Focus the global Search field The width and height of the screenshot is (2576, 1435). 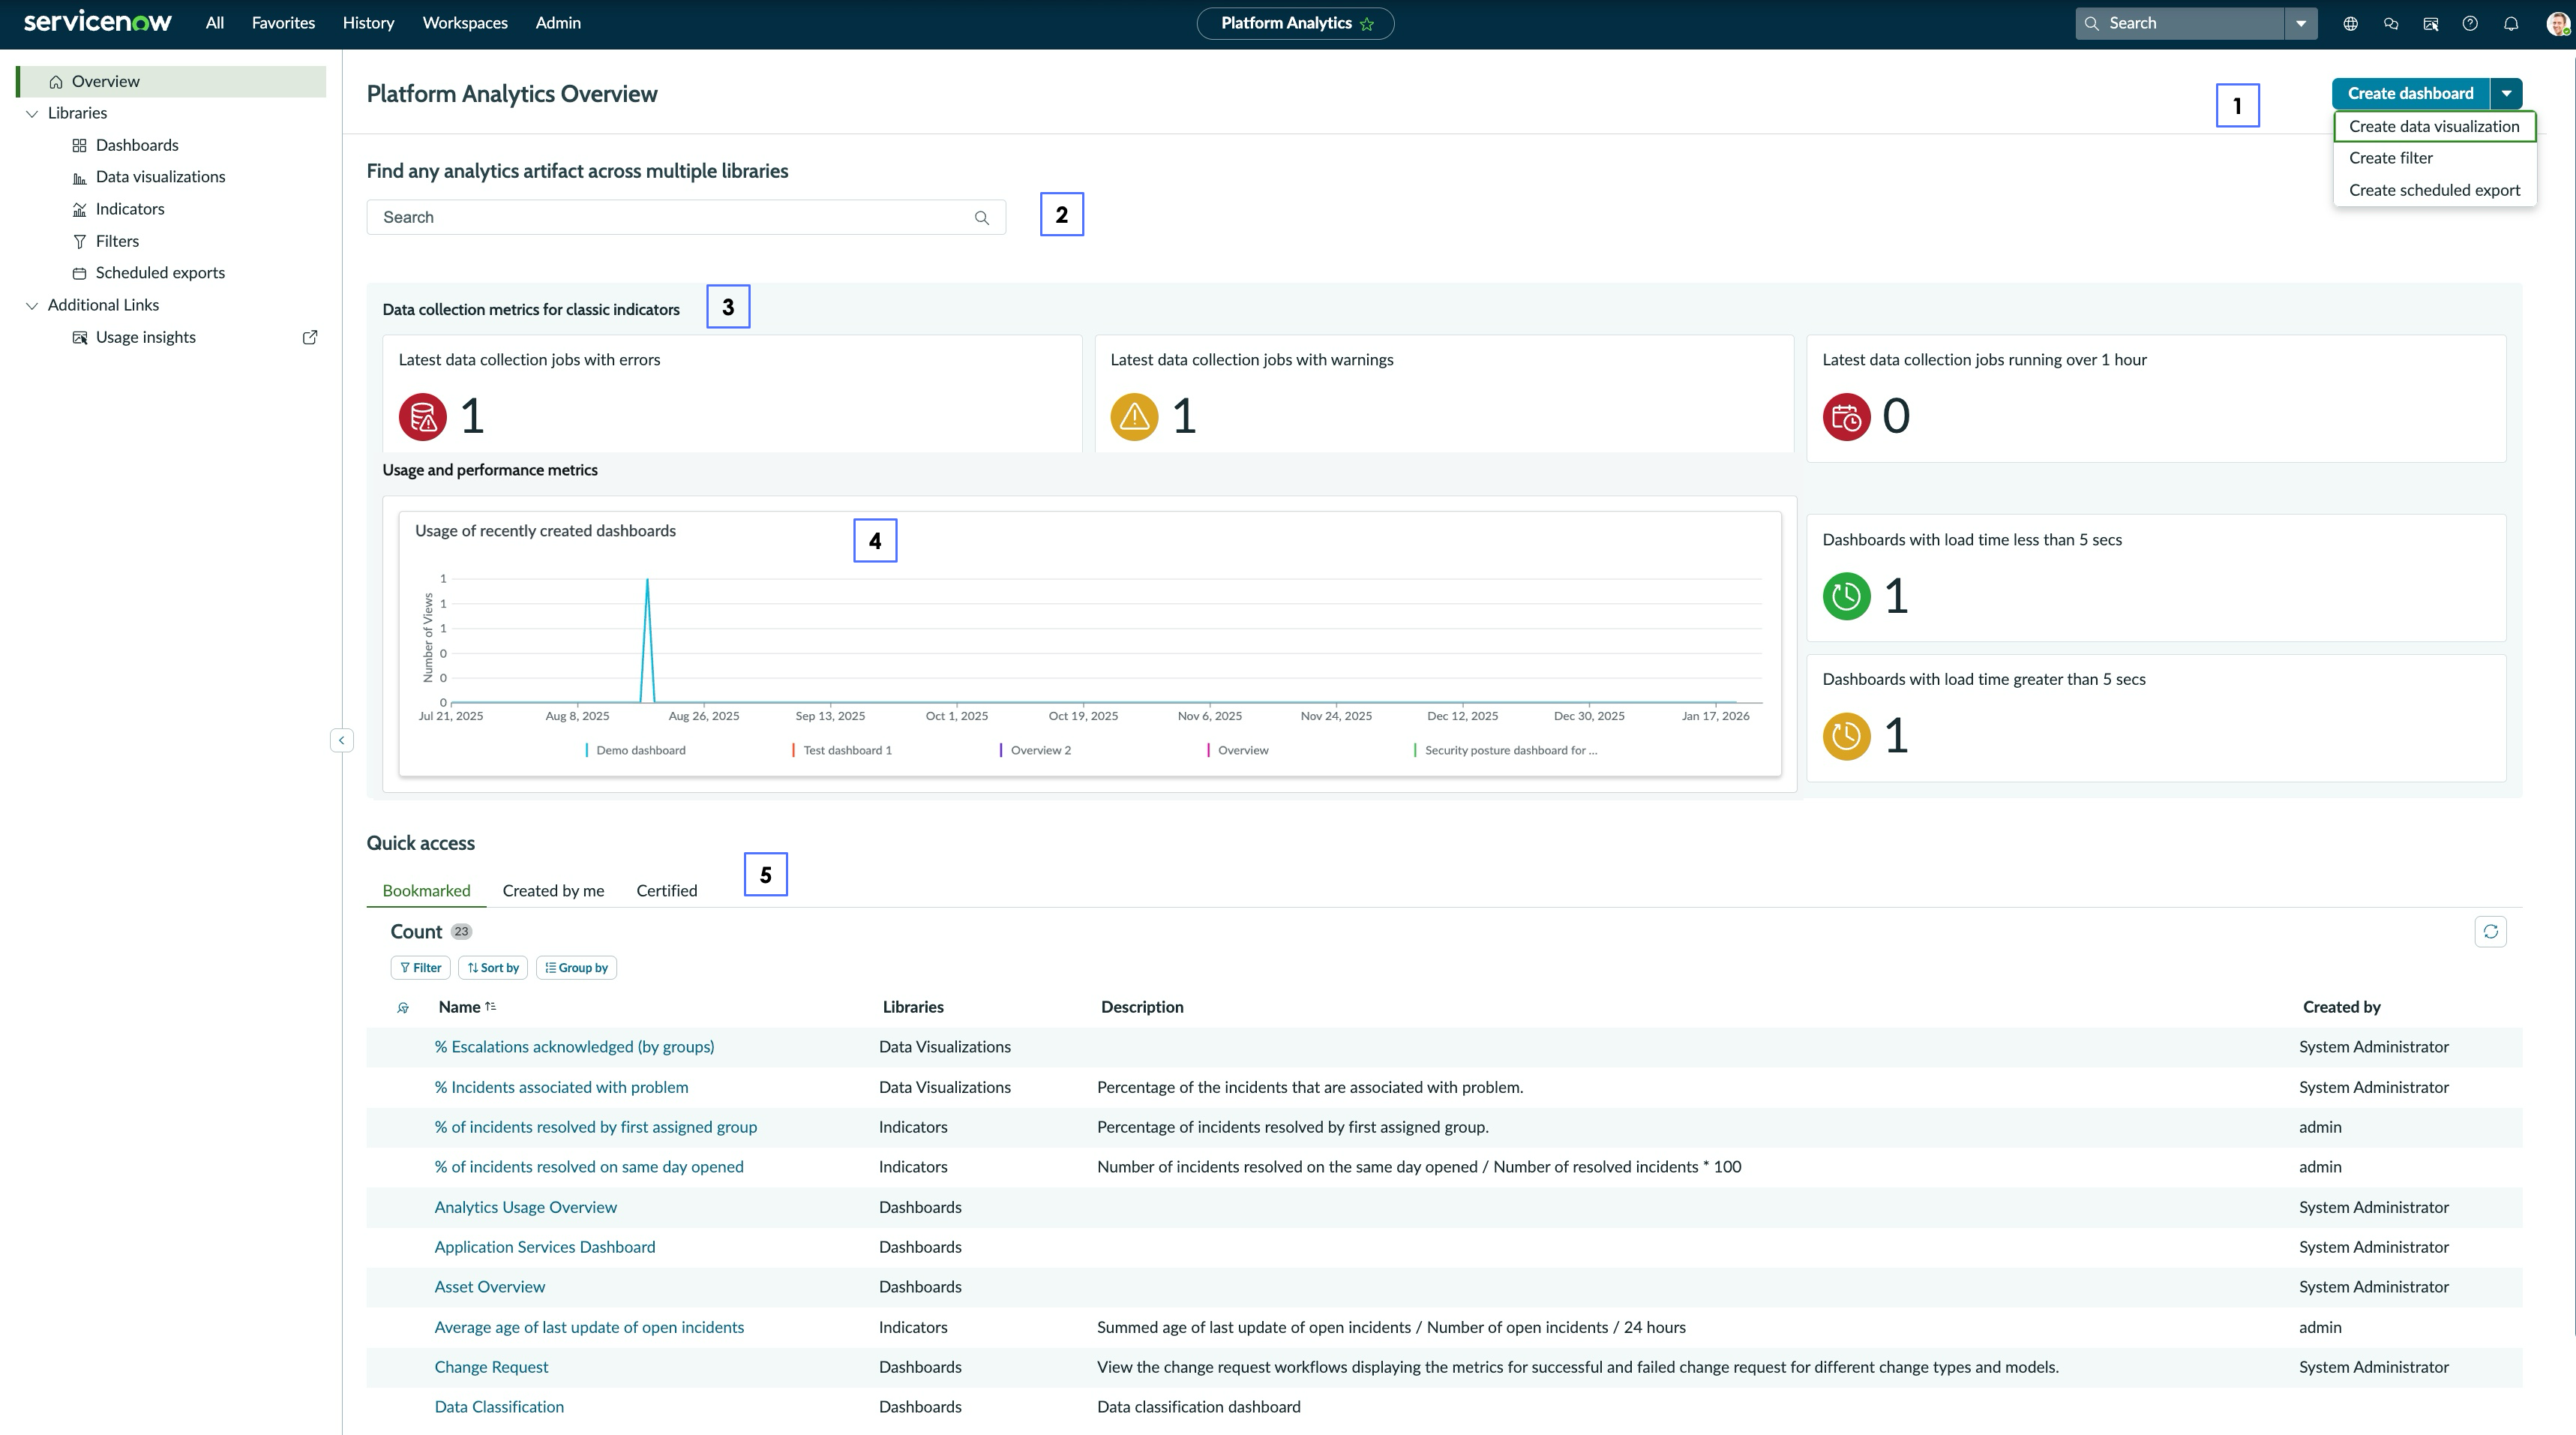click(x=2180, y=23)
